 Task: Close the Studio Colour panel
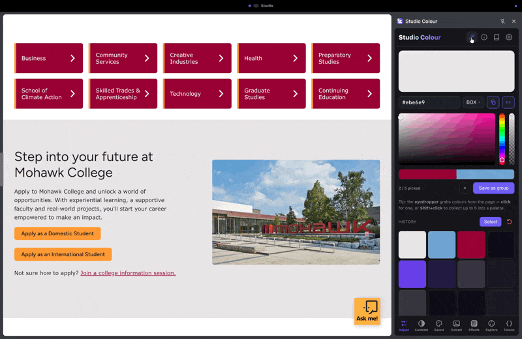[x=514, y=22]
